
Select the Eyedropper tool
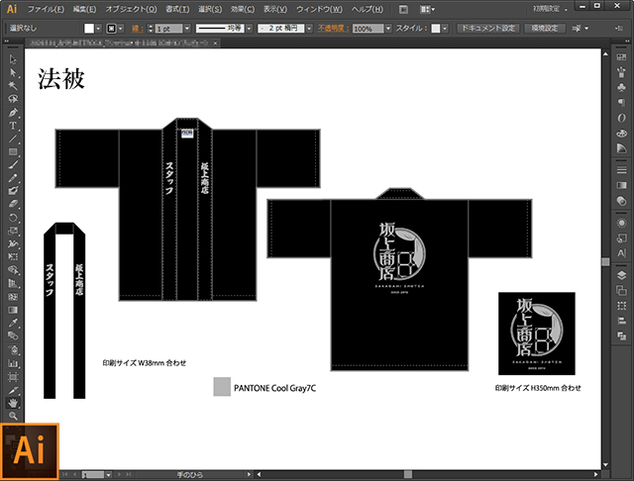[x=13, y=323]
